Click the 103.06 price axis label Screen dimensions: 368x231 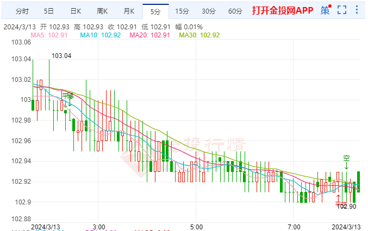point(21,42)
